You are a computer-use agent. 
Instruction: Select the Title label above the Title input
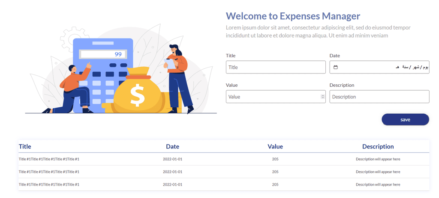(x=231, y=56)
